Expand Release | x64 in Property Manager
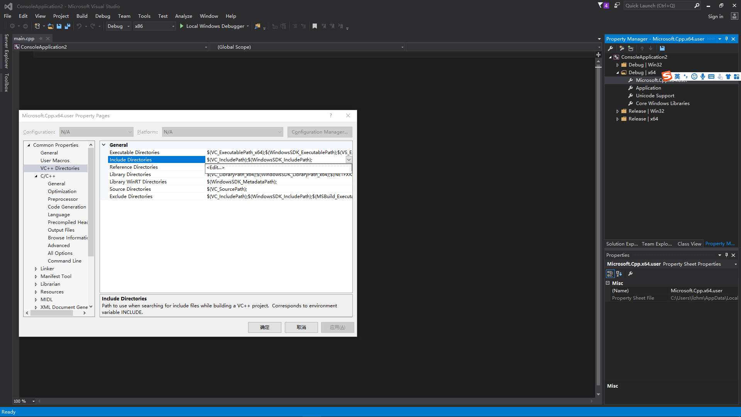 click(617, 119)
